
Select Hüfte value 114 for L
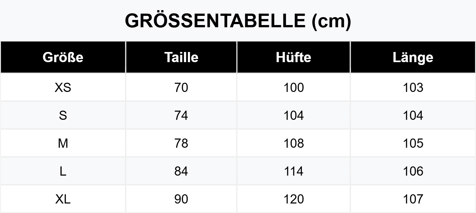point(294,171)
